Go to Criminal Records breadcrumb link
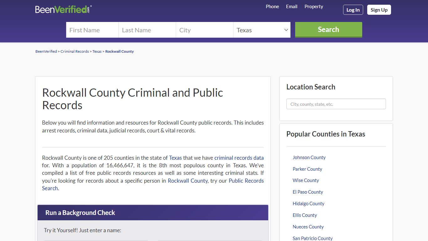428x241 pixels. [x=75, y=51]
